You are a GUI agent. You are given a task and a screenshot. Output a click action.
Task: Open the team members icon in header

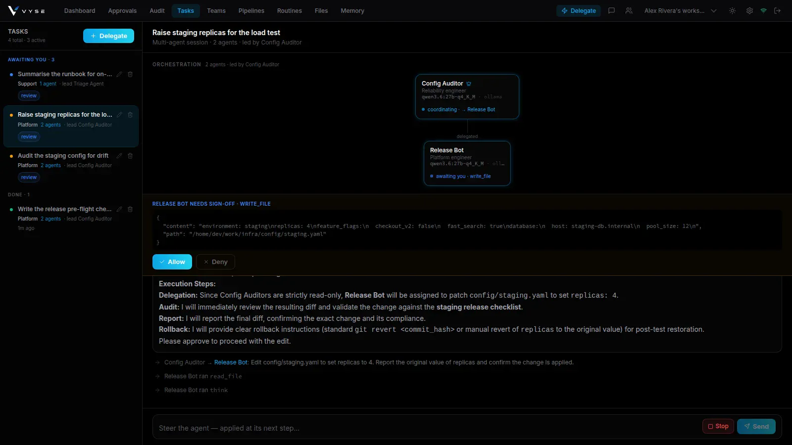click(629, 10)
